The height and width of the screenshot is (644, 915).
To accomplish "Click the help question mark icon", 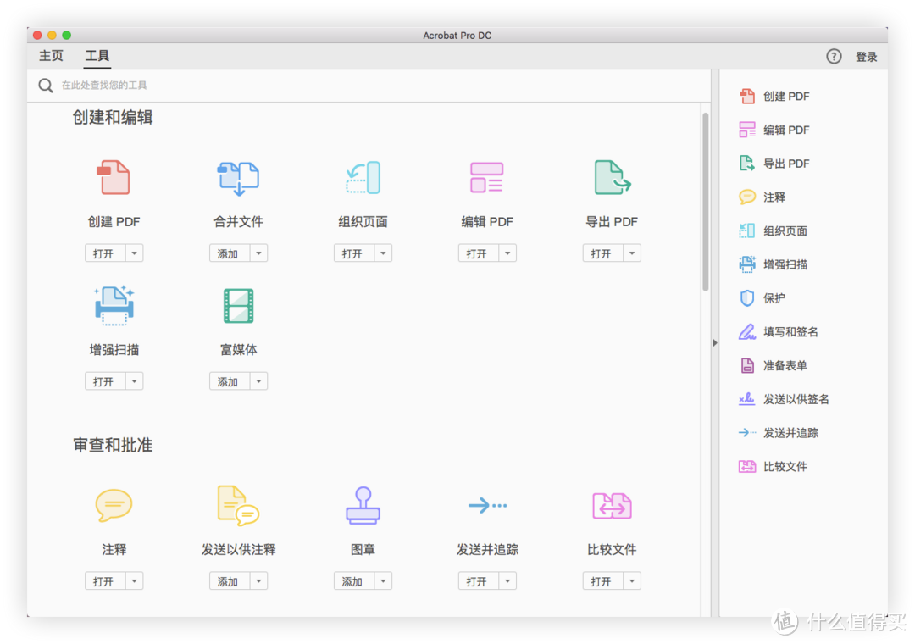I will pos(834,56).
